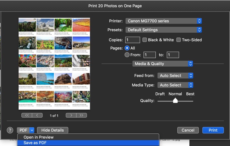
Task: Click the Hide Details button
Action: tap(53, 130)
